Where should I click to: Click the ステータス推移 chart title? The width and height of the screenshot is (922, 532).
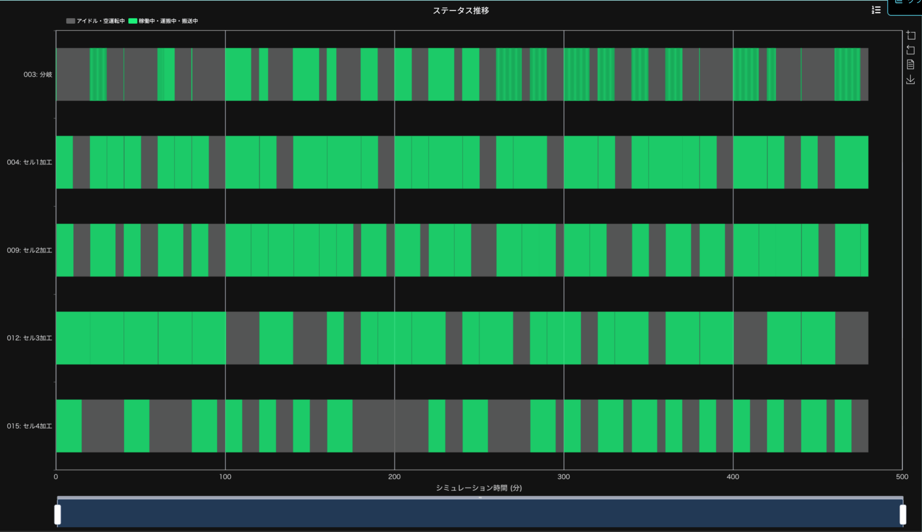[x=461, y=10]
